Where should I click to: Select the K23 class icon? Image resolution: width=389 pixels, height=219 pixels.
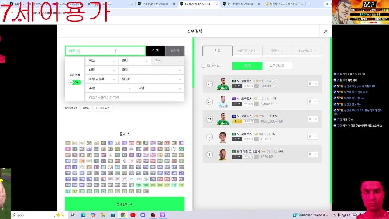tap(110, 179)
